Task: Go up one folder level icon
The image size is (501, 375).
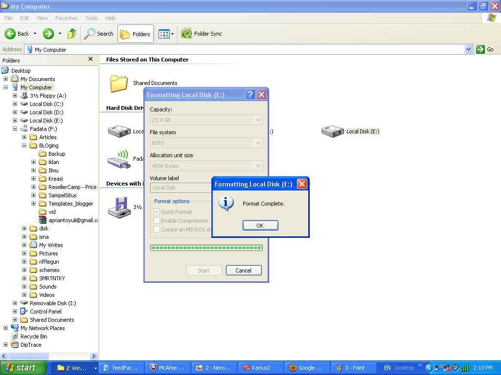Action: (72, 34)
